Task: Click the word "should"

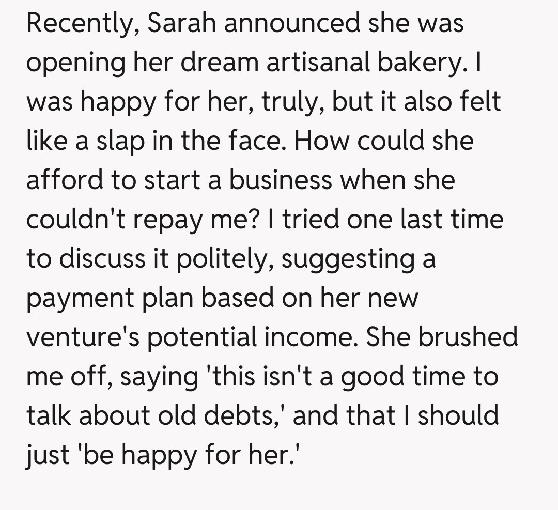Action: [x=458, y=415]
